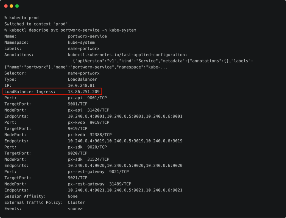
Task: Click the cluster IP value 10.0.248.81
Action: pyautogui.click(x=81, y=85)
